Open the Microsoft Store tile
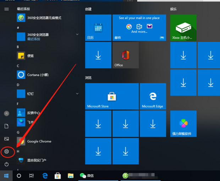This screenshot has height=181, width=220. click(x=112, y=96)
